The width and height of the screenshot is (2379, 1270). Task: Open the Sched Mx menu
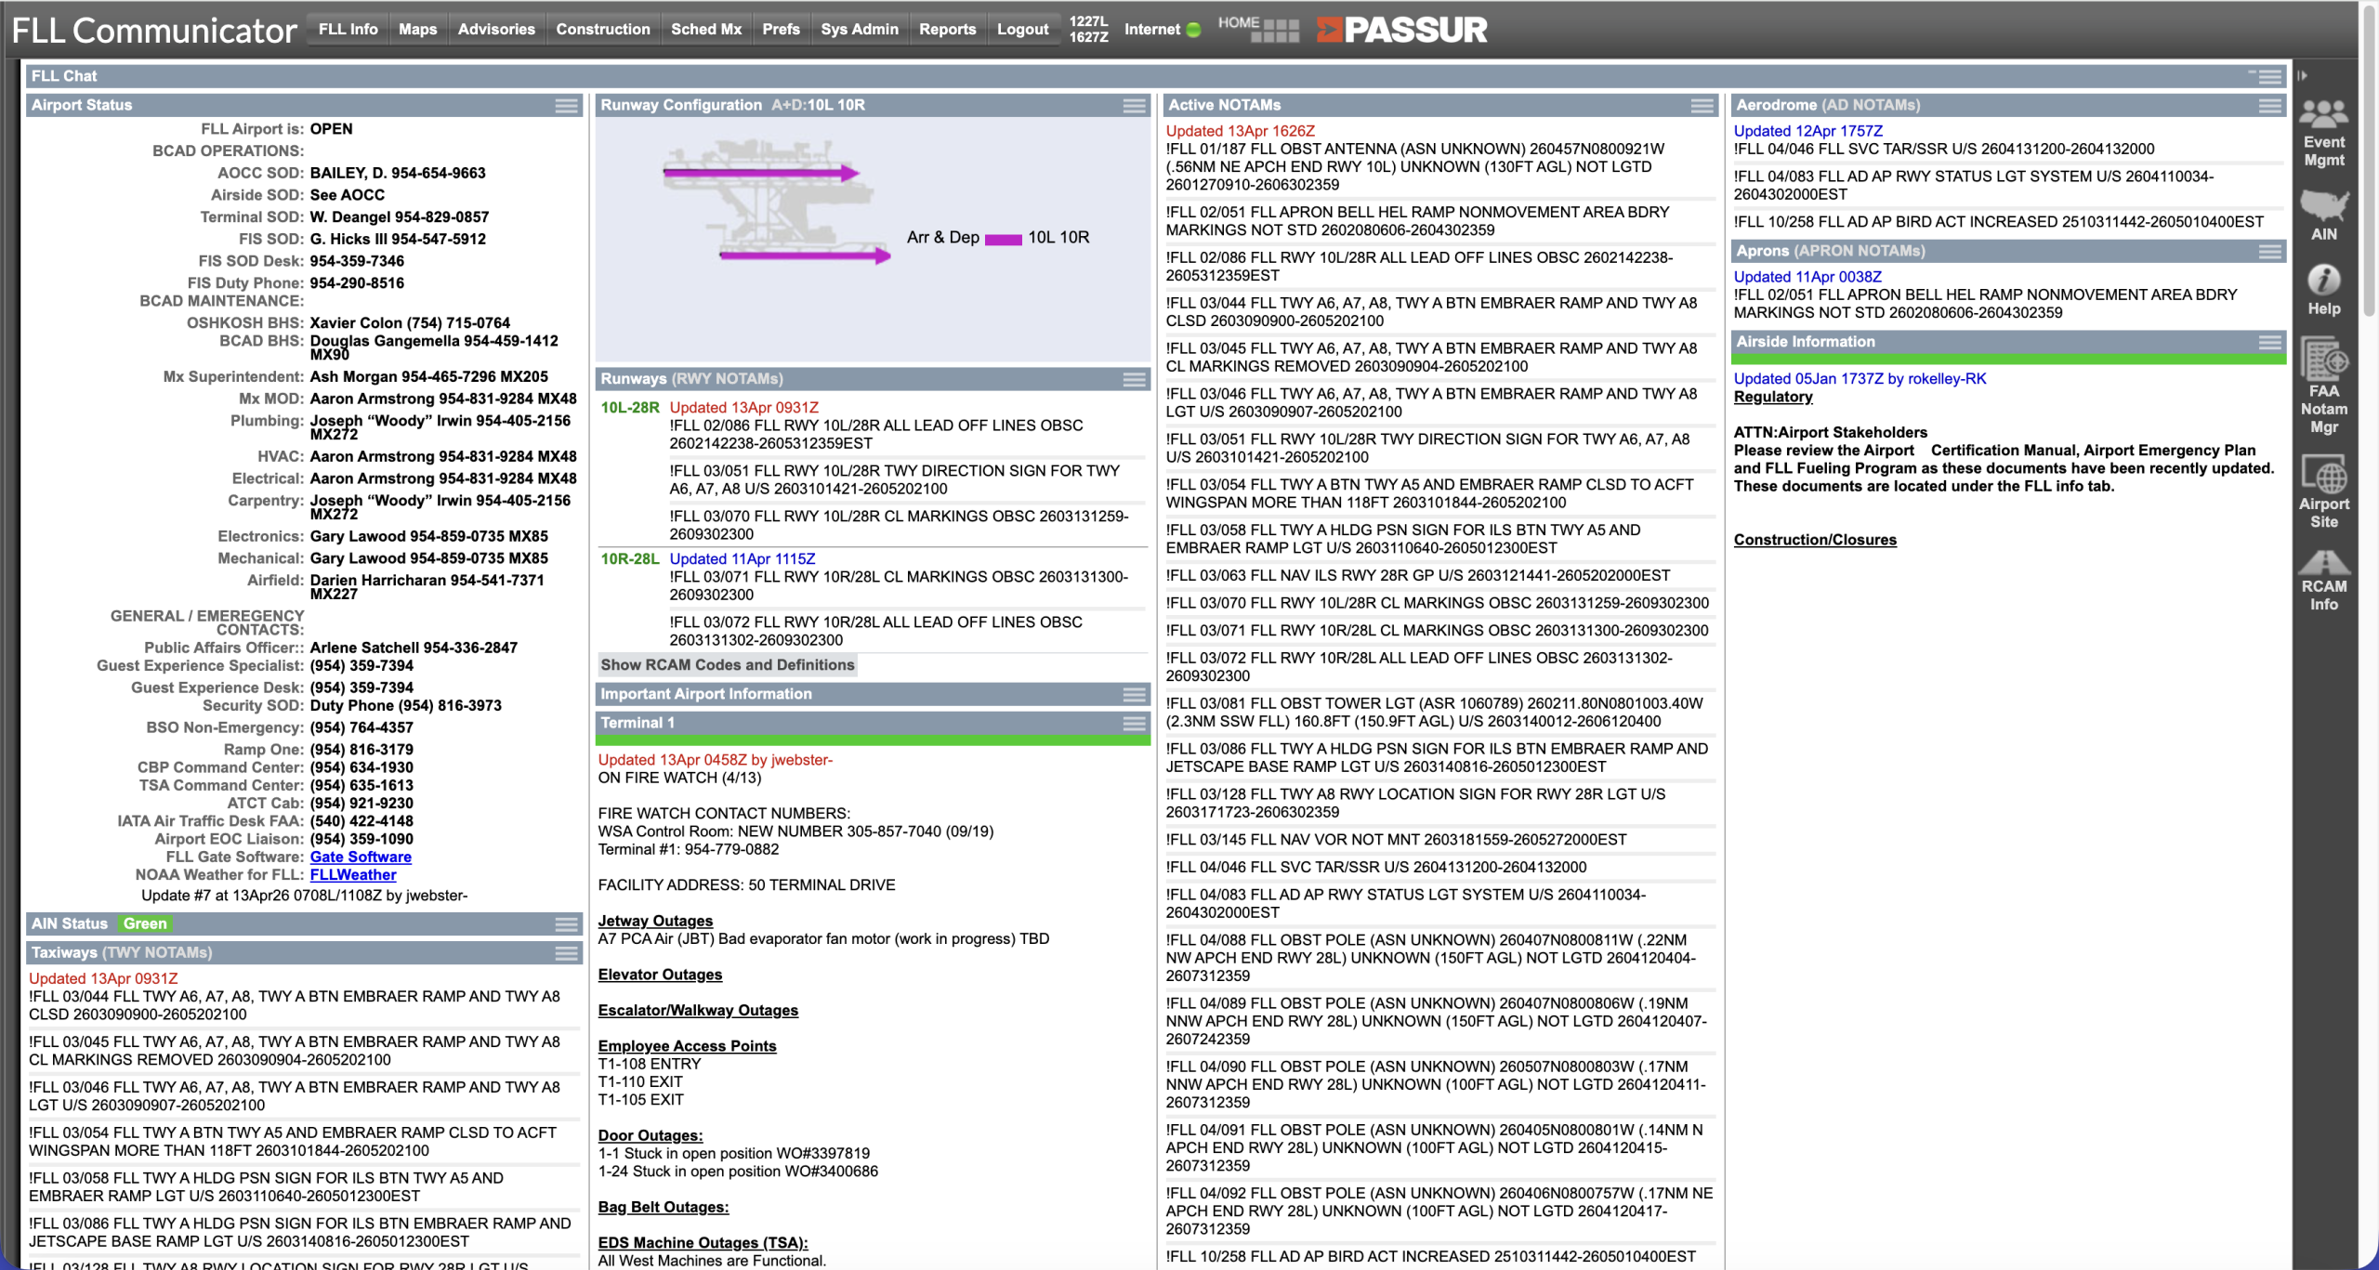click(706, 30)
